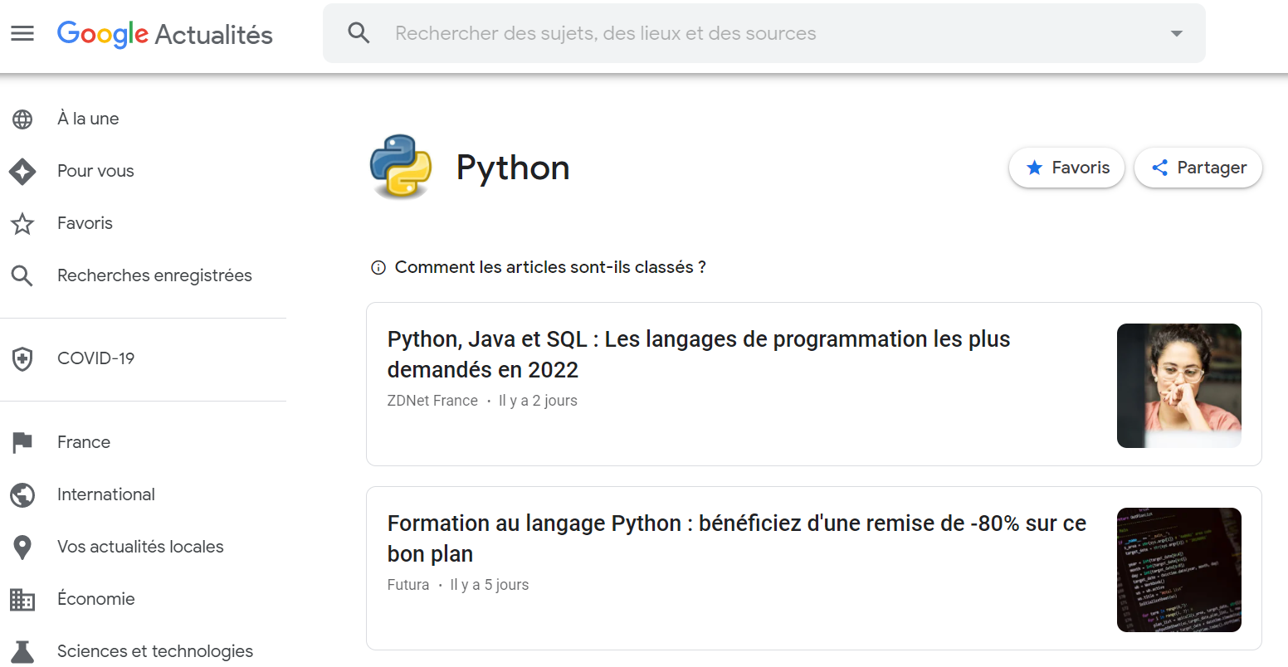Screen dimensions: 1288x667
Task: Click the France flag icon
Action: click(x=22, y=442)
